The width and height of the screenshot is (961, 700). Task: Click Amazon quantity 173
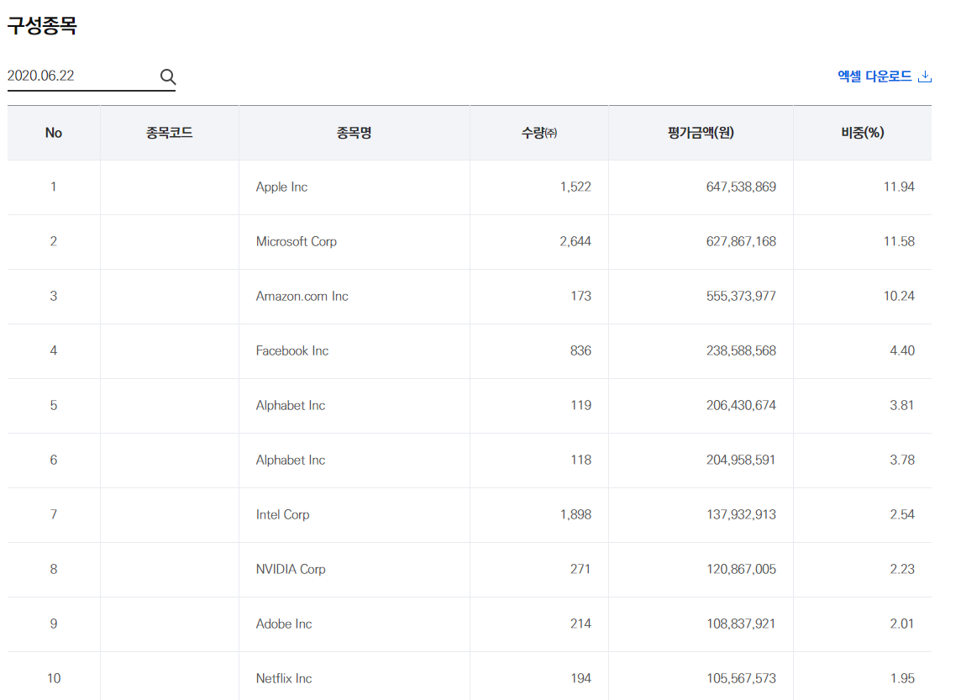pyautogui.click(x=581, y=296)
